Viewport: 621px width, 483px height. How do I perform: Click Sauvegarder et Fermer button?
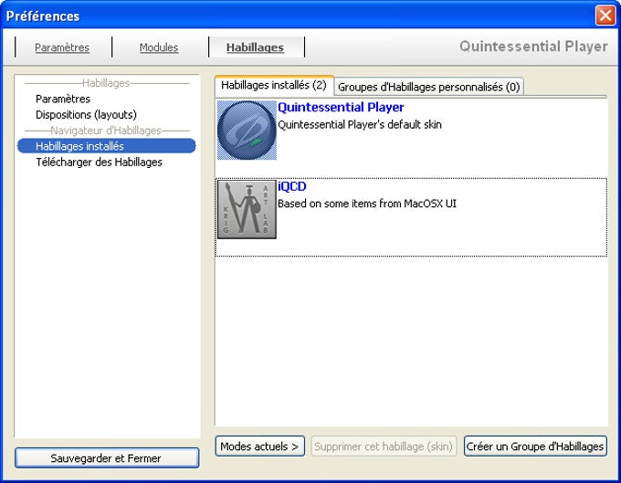107,458
